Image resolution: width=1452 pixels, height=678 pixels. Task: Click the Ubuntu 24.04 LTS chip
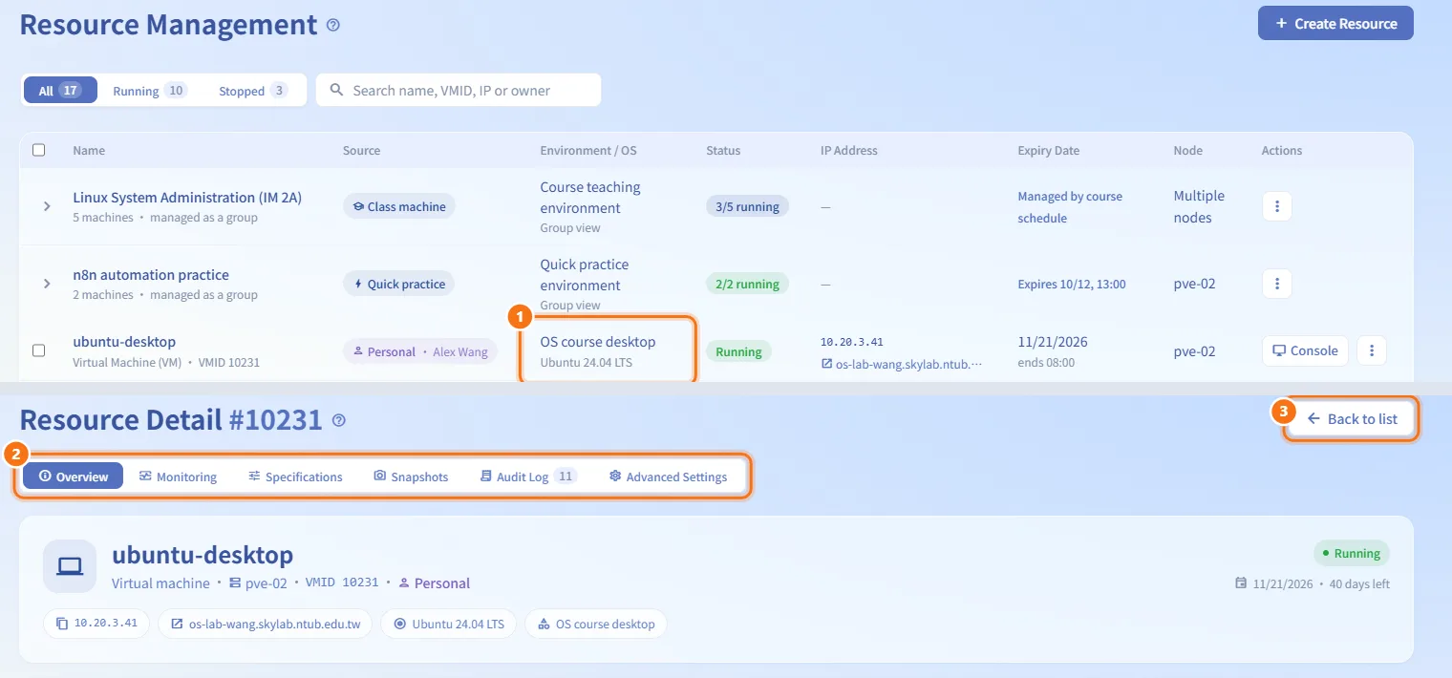point(449,624)
